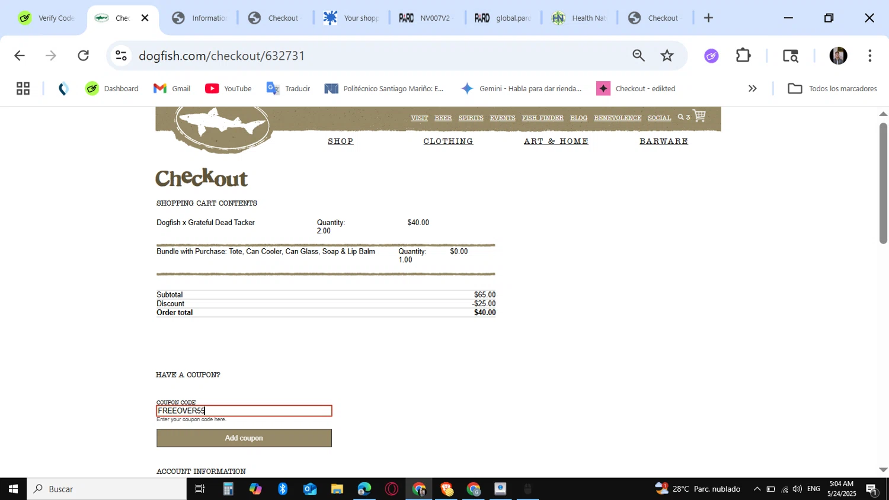
Task: Click the scrollbar down arrow
Action: point(883,470)
